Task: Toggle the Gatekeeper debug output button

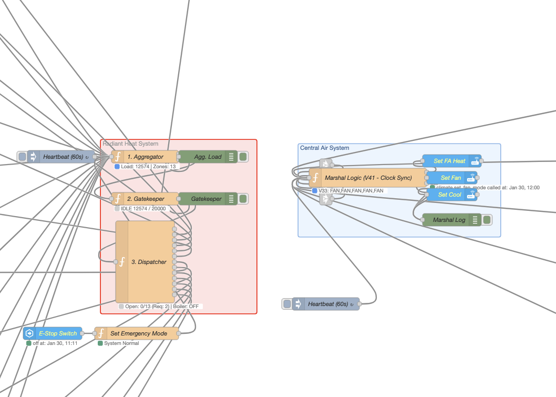Action: point(242,199)
